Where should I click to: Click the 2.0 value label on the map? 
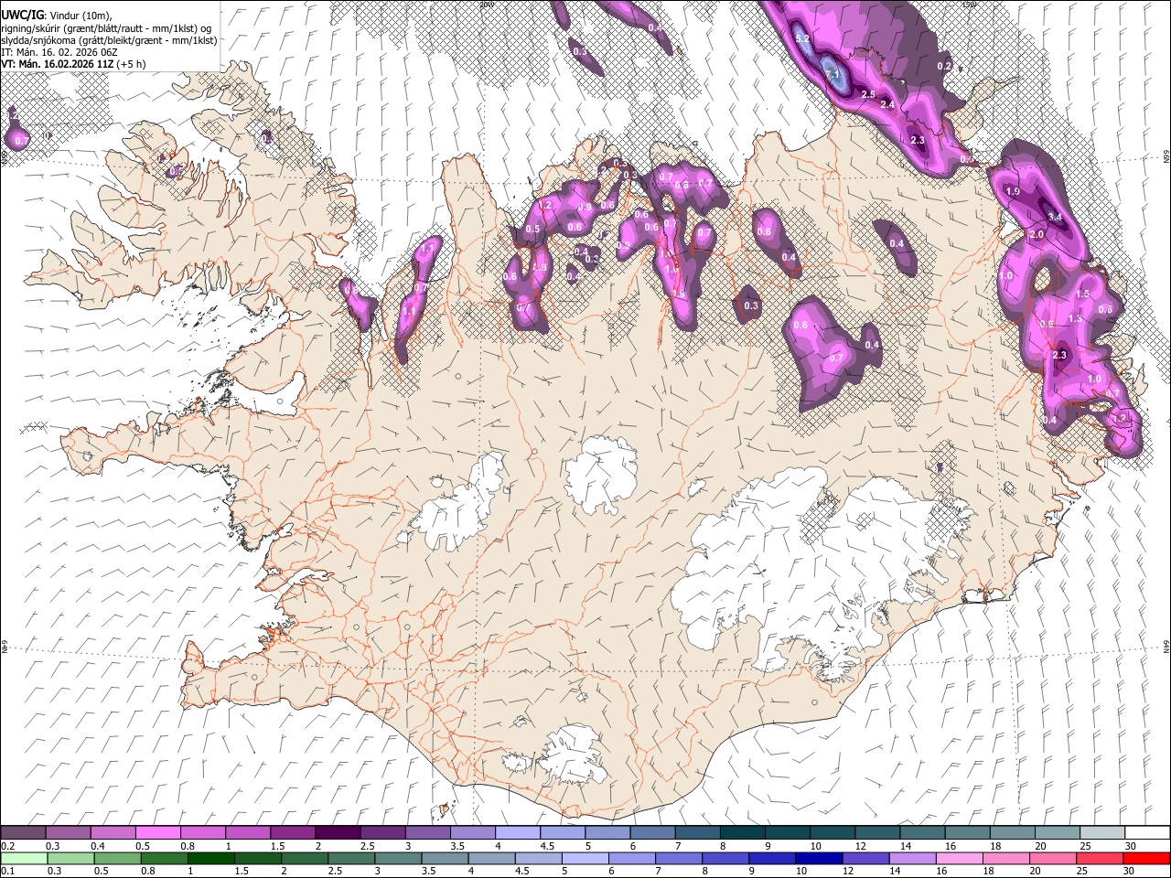click(1037, 234)
